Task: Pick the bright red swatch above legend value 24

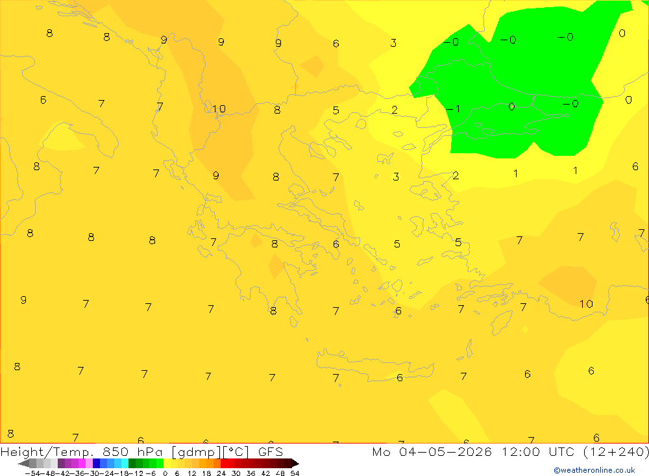Action: (224, 463)
